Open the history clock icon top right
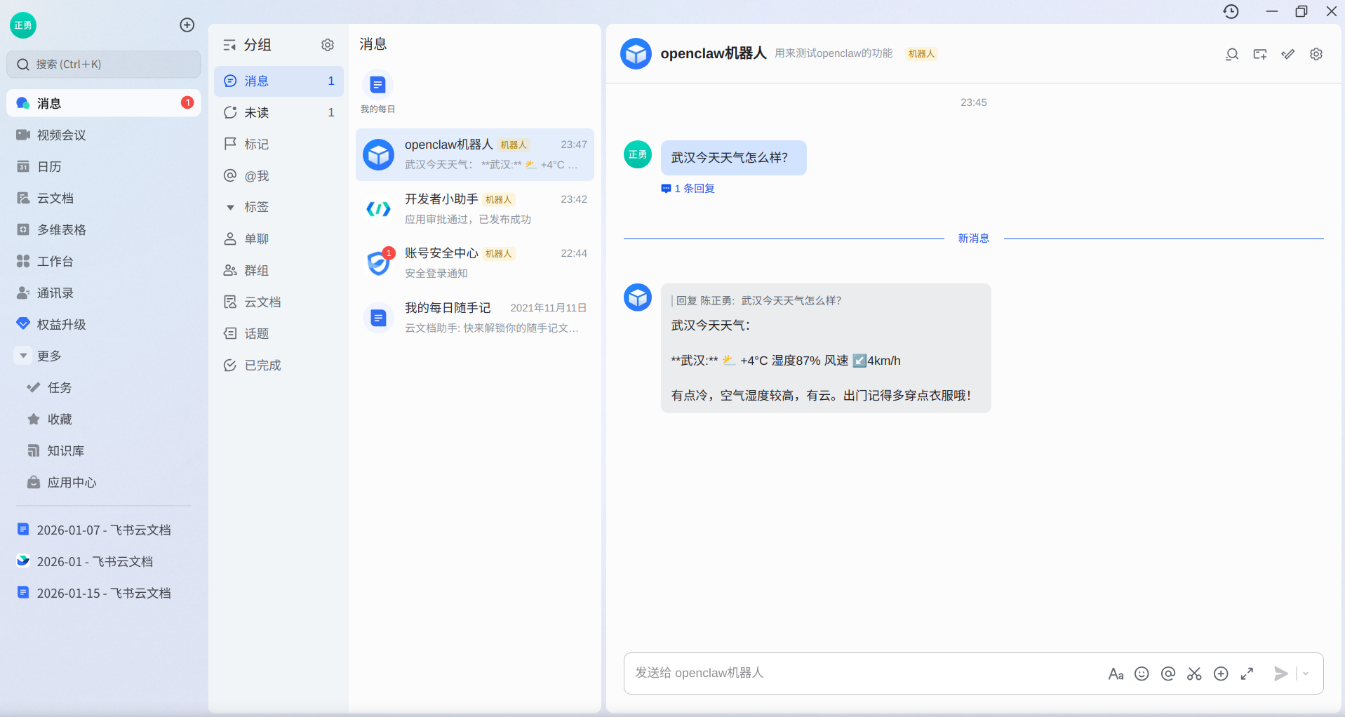Image resolution: width=1345 pixels, height=717 pixels. [1231, 11]
